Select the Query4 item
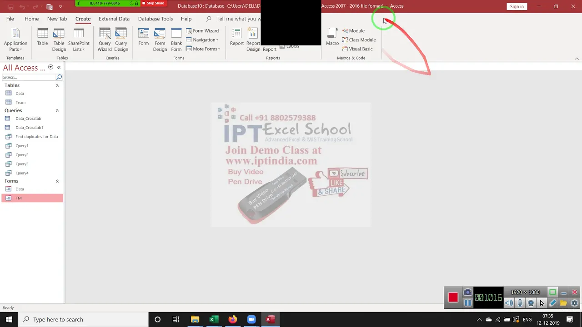 [32, 173]
